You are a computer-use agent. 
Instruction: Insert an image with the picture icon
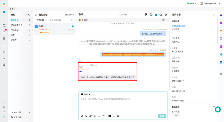86,116
